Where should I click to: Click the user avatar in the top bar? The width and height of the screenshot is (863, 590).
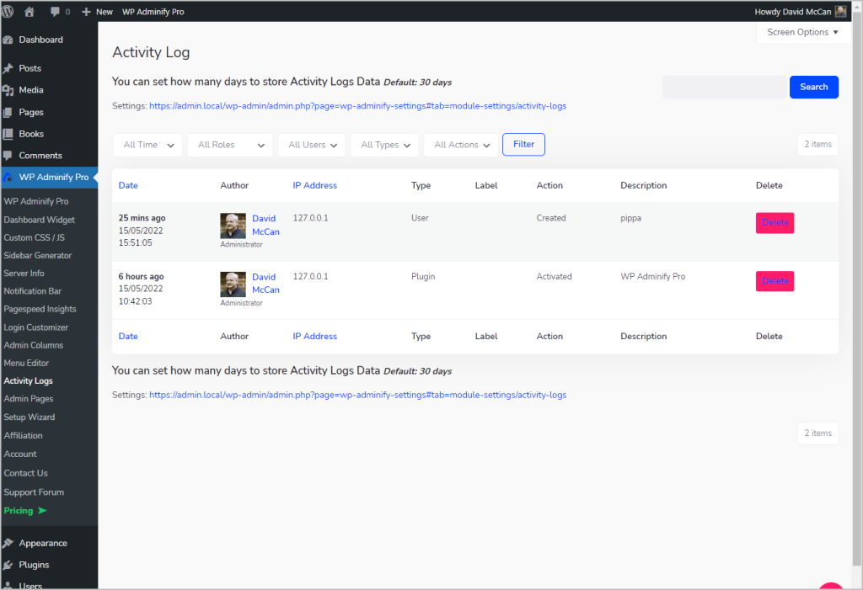pyautogui.click(x=840, y=12)
